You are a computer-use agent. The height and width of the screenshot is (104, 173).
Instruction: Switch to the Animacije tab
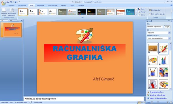pos(40,5)
